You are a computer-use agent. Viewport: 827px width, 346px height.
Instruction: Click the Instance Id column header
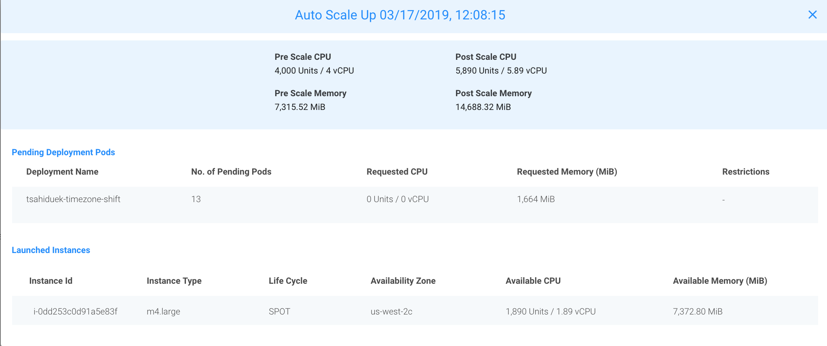(x=51, y=281)
